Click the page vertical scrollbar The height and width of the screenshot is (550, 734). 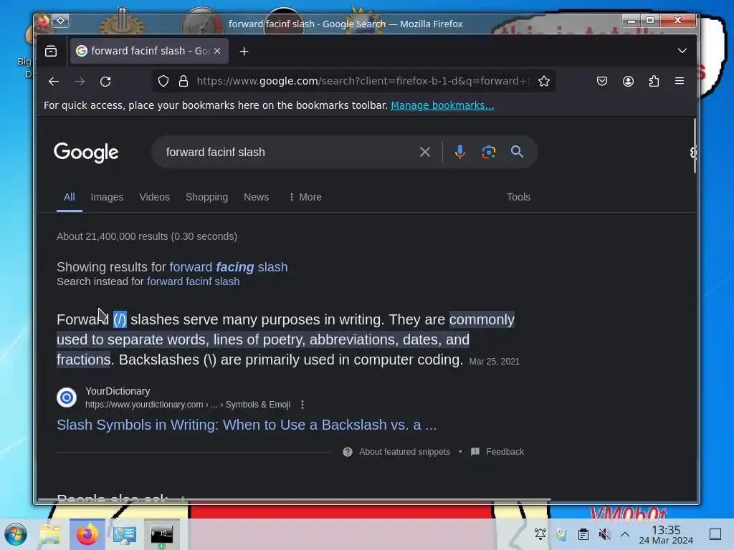pyautogui.click(x=694, y=146)
